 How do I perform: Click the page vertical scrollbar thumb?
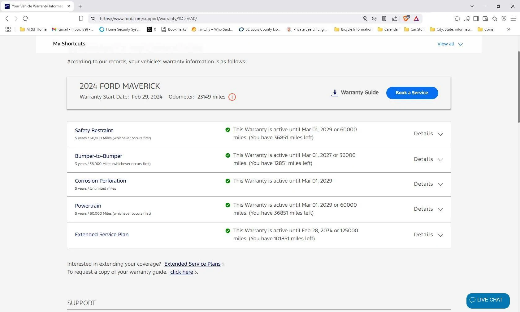click(x=518, y=87)
